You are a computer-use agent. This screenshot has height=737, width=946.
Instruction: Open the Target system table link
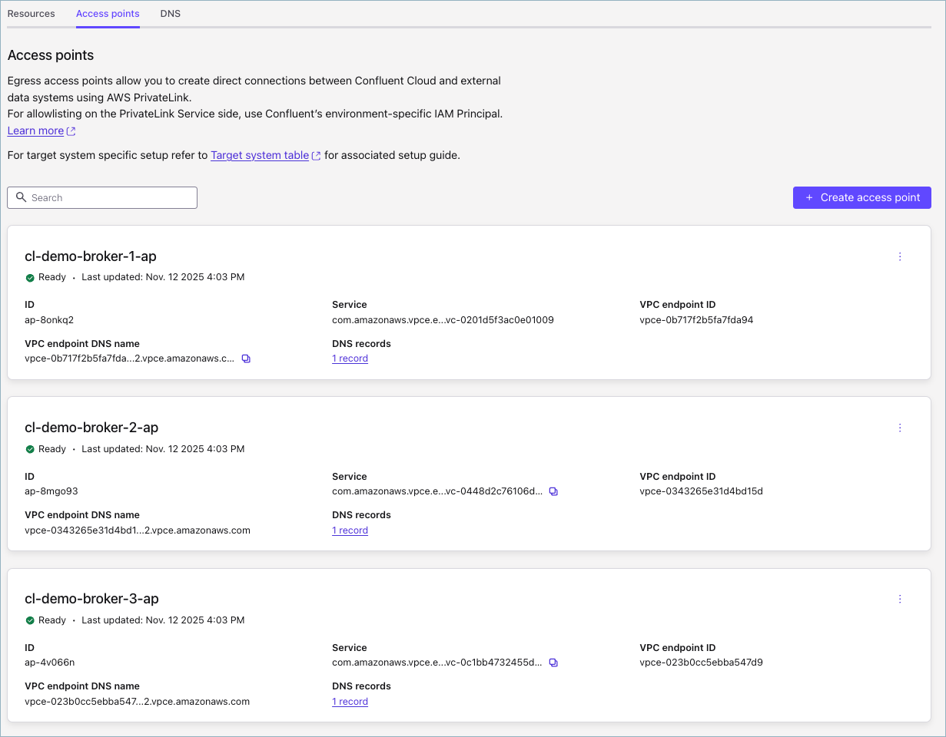coord(260,155)
